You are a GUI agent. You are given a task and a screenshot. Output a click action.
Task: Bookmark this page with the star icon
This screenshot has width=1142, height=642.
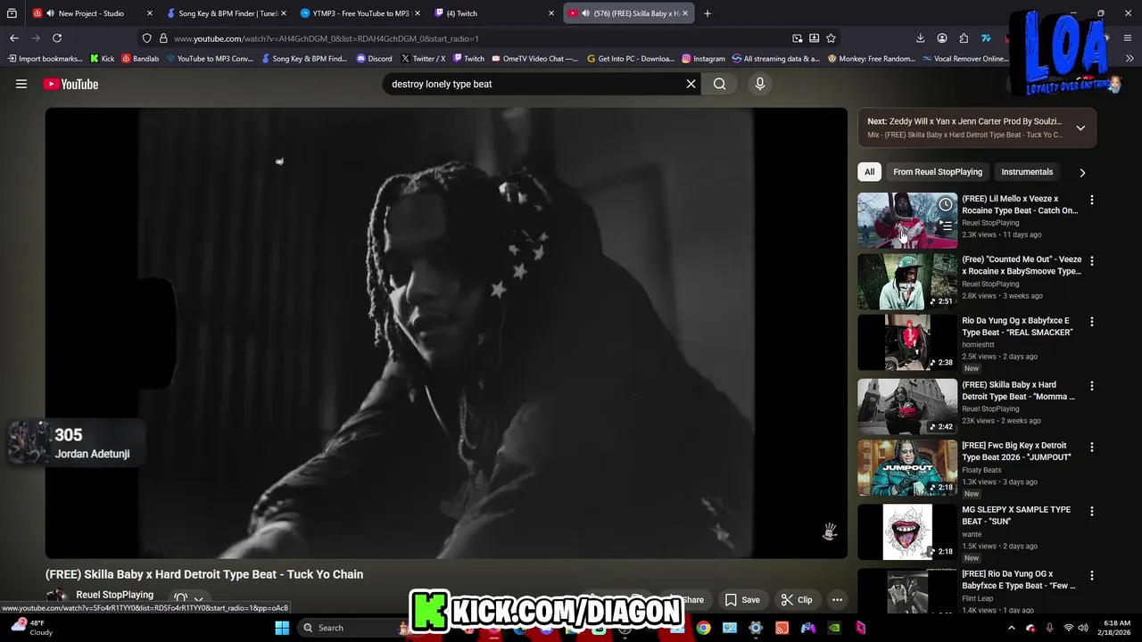tap(831, 38)
